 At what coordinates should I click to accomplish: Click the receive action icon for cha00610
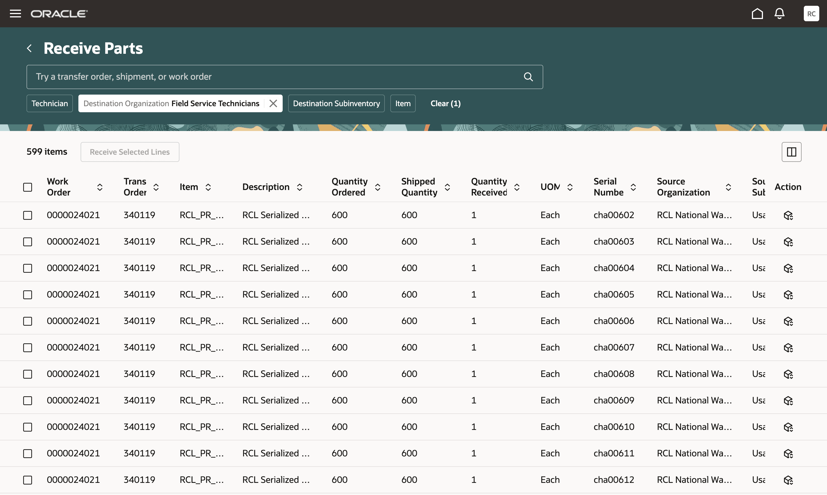coord(788,427)
